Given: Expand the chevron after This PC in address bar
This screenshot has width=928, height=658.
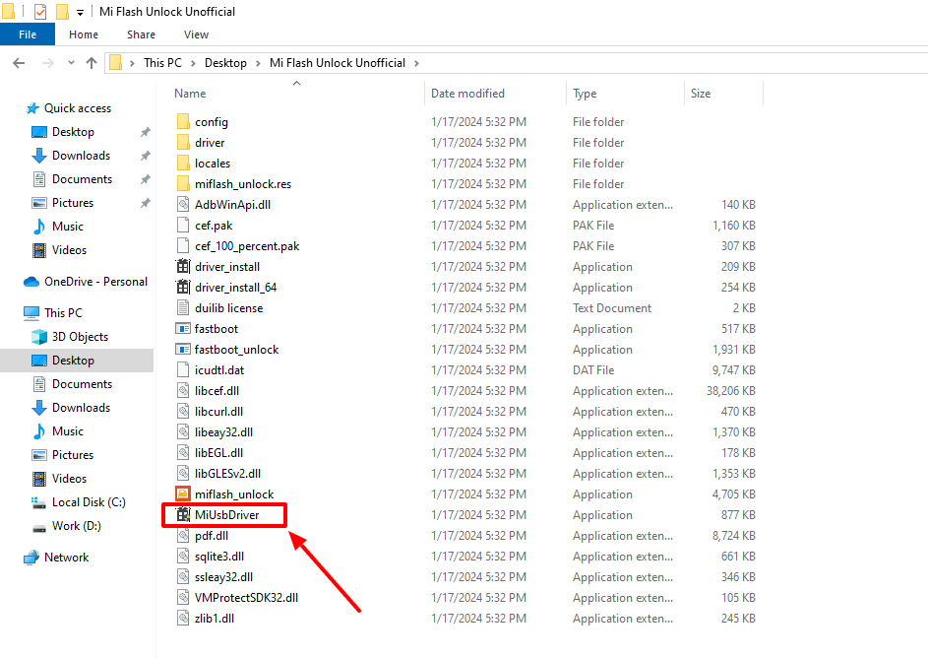Looking at the screenshot, I should (193, 63).
